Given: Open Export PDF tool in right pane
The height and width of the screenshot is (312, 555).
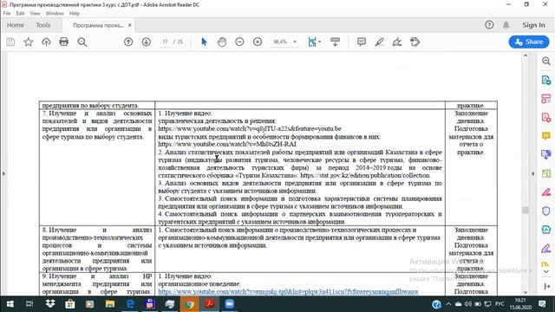Looking at the screenshot, I should 546,80.
